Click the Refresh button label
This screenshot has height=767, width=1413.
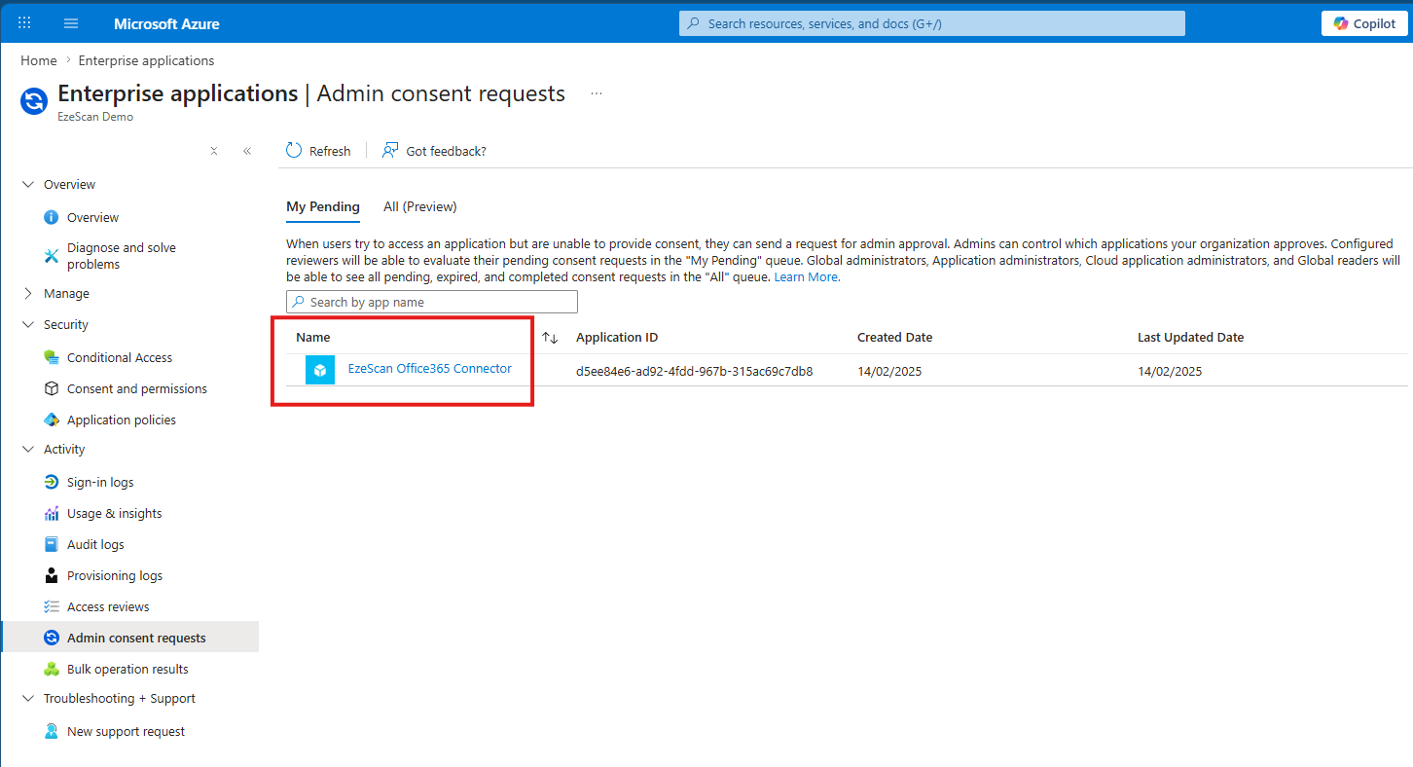330,151
